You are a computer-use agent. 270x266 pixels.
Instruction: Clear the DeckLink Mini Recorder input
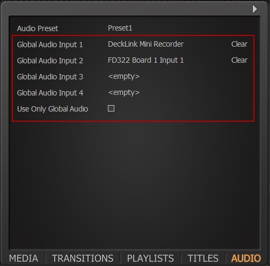click(239, 44)
